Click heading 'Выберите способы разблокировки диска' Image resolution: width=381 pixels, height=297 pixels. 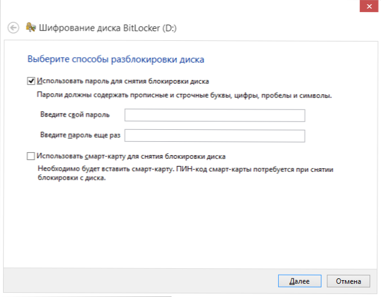(x=116, y=59)
